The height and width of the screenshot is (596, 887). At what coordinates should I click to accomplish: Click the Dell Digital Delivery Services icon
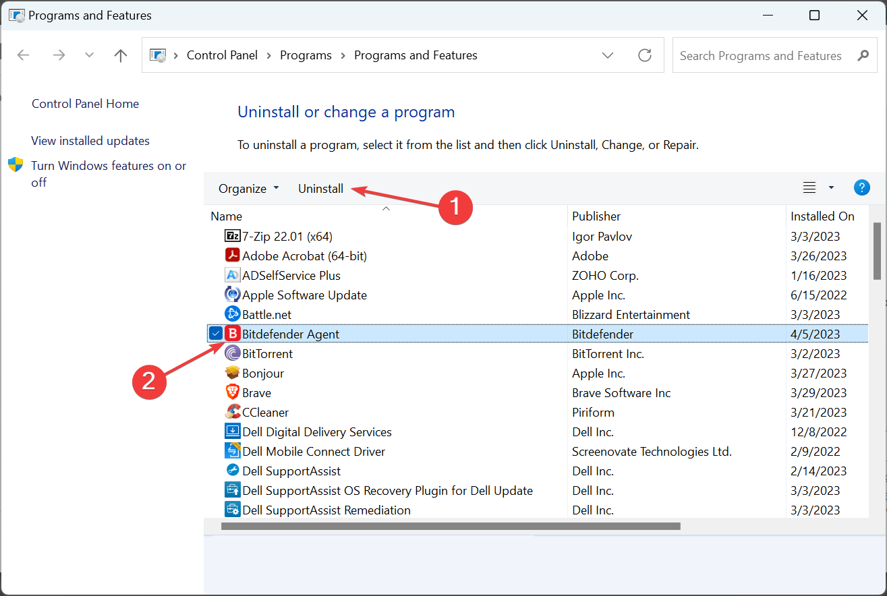click(232, 431)
